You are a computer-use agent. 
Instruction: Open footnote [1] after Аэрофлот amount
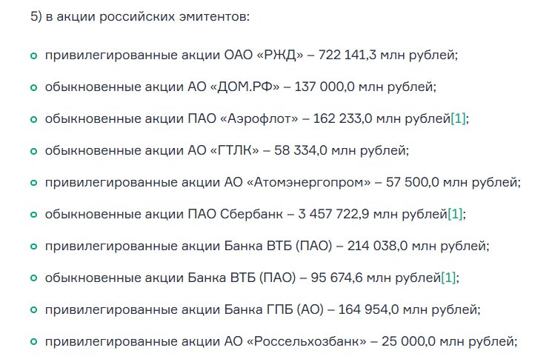coord(458,119)
